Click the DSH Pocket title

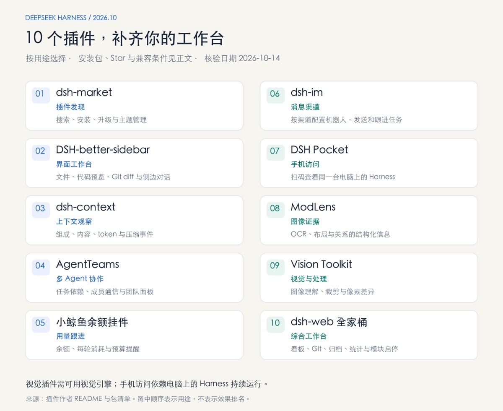click(x=319, y=150)
